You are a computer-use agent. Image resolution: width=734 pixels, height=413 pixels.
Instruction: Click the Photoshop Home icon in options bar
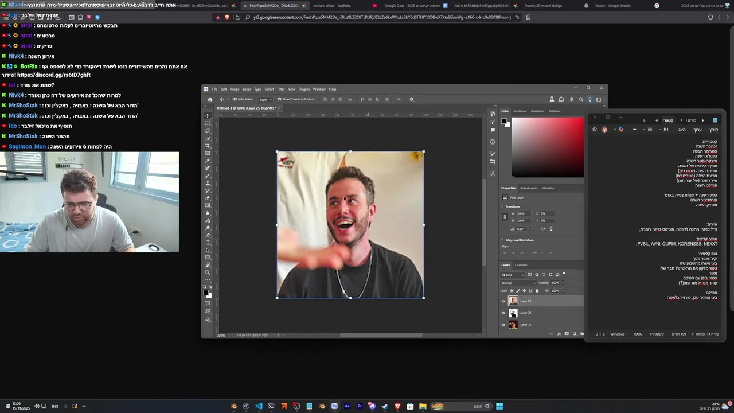(x=210, y=99)
